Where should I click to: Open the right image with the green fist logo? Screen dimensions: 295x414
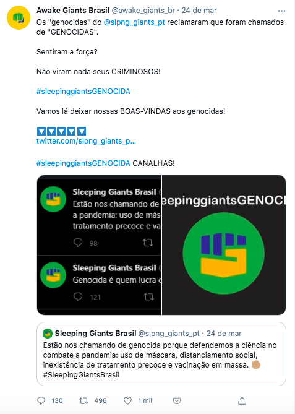[x=224, y=245]
